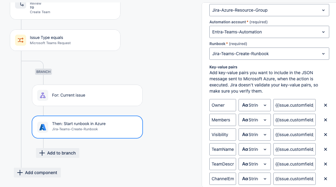Click the orange shuffle condition icon

21,40
